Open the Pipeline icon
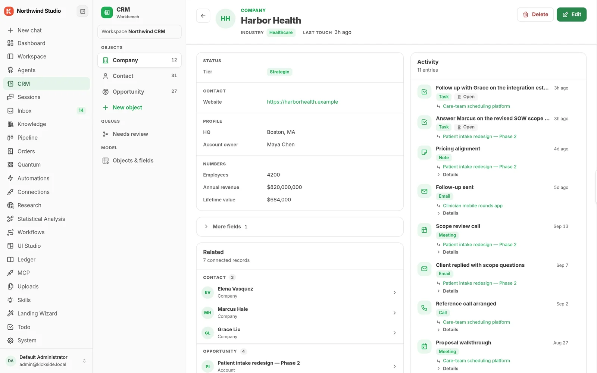Screen dimensions: 597x373 (x=10, y=138)
